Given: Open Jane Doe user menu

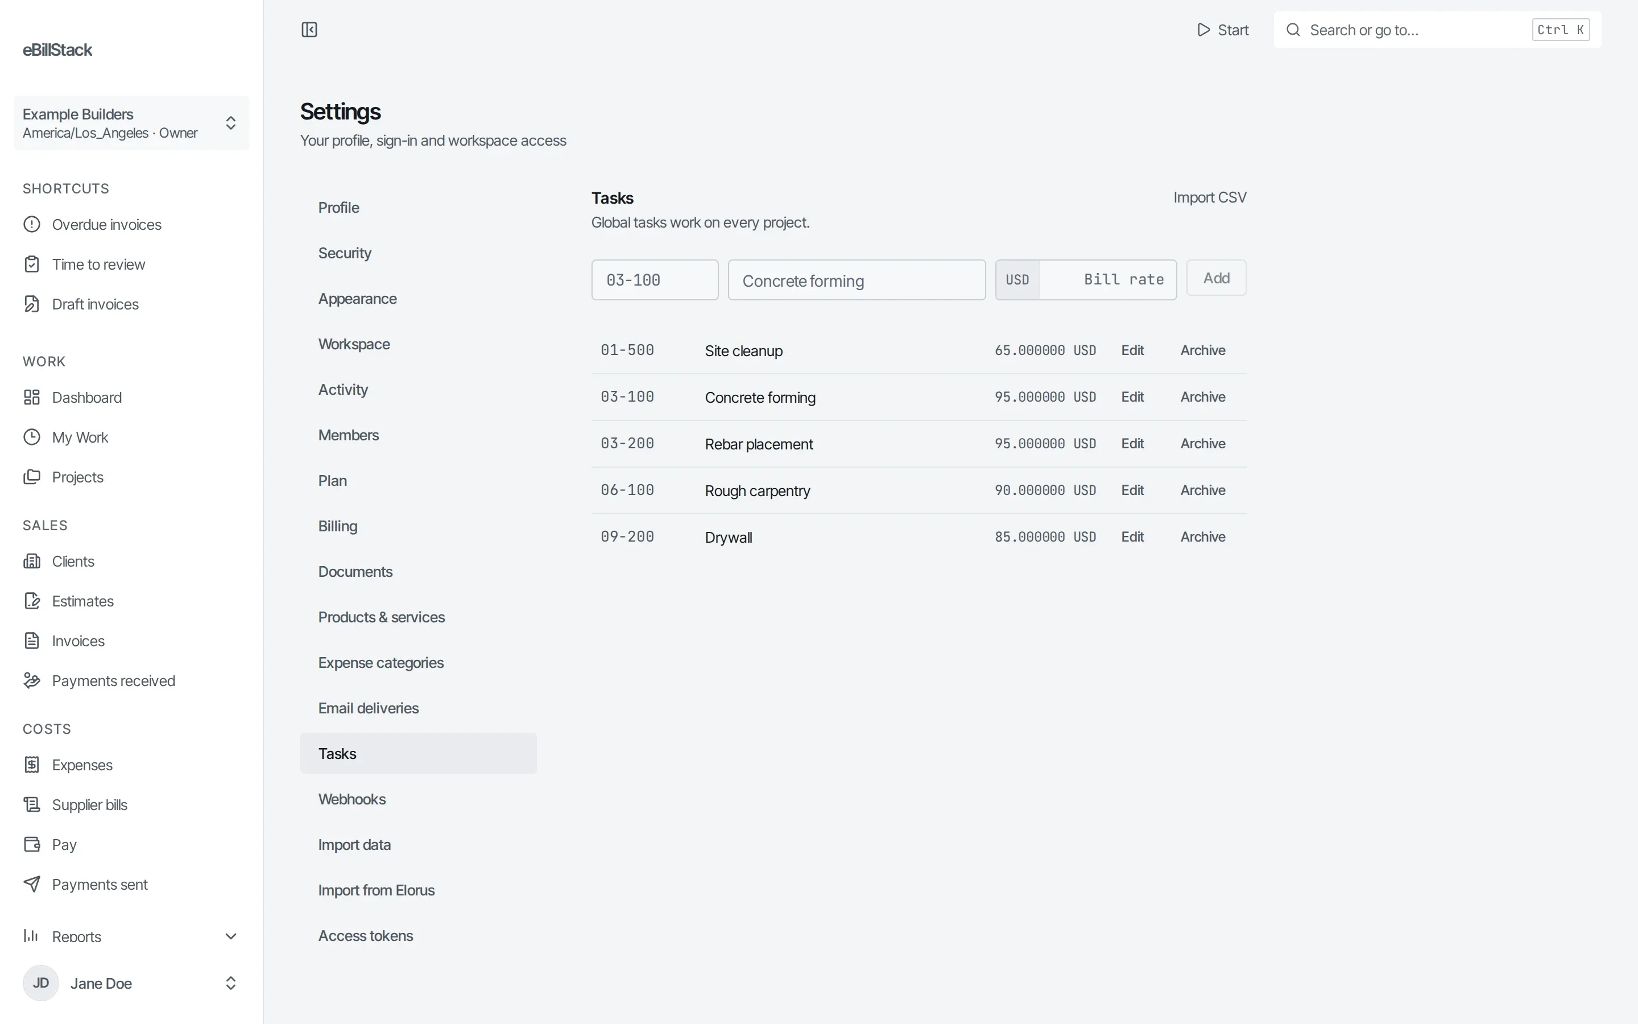Looking at the screenshot, I should 131,984.
